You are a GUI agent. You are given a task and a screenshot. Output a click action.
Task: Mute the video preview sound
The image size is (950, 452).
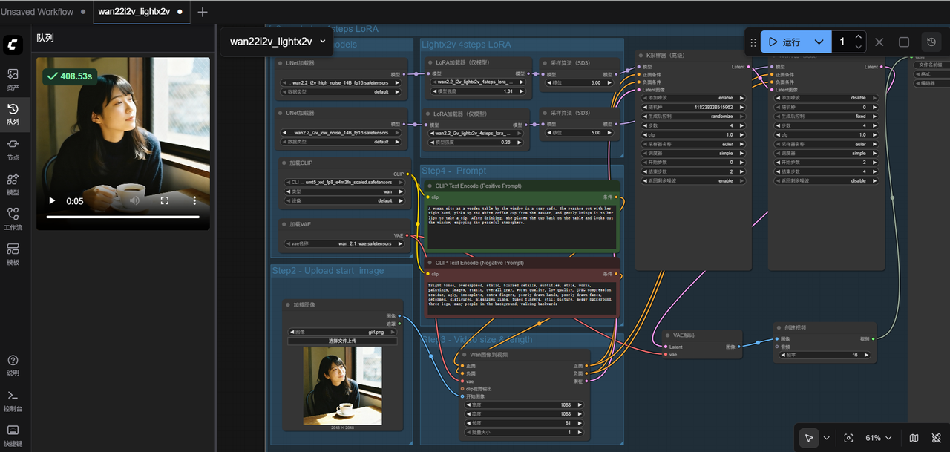pyautogui.click(x=134, y=200)
